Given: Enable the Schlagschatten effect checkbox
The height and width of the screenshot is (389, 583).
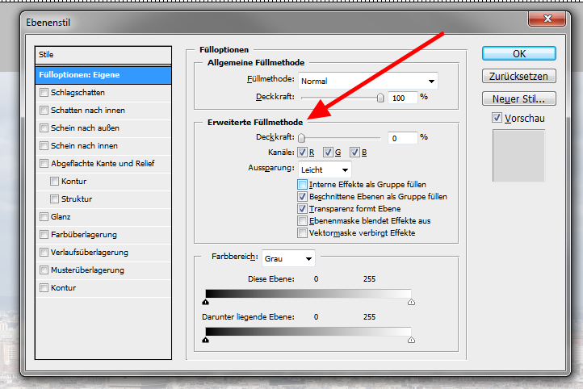Looking at the screenshot, I should pyautogui.click(x=44, y=93).
